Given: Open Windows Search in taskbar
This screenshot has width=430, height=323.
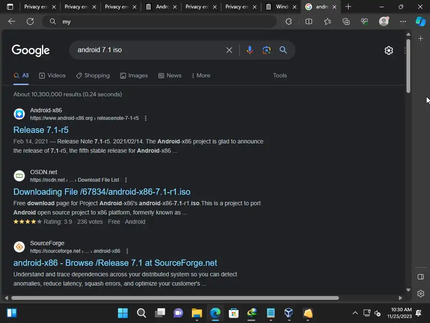Looking at the screenshot, I should [141, 313].
